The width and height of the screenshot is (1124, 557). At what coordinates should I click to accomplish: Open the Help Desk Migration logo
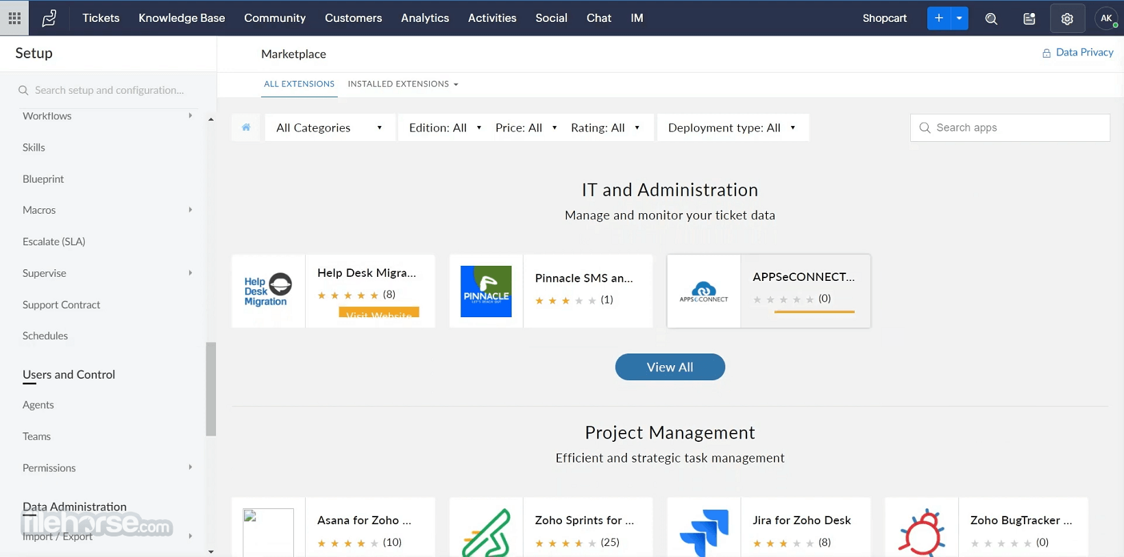268,291
